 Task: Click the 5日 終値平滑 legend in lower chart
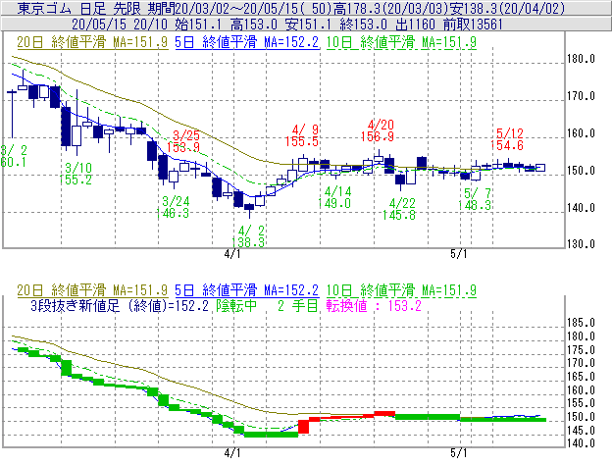tap(247, 290)
